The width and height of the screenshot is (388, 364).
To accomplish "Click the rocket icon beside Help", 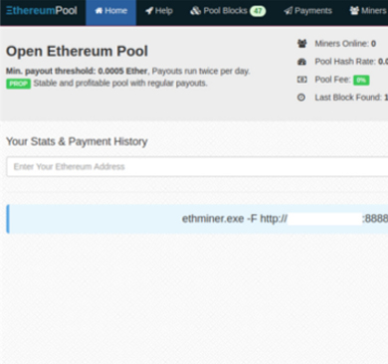I will click(149, 11).
